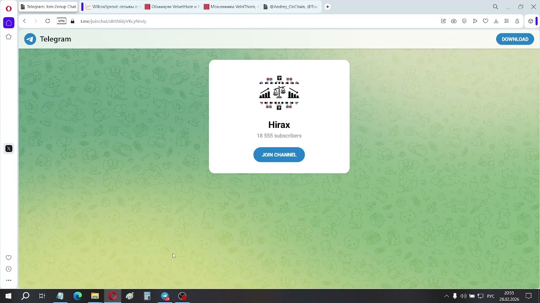
Task: Open X (Twitter) in Opera sidebar
Action: pyautogui.click(x=8, y=149)
